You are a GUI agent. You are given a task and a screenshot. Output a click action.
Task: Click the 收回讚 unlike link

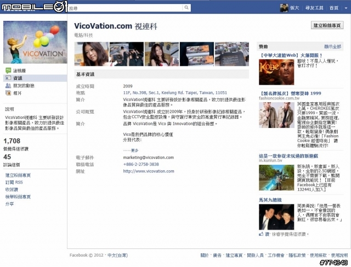[12, 190]
